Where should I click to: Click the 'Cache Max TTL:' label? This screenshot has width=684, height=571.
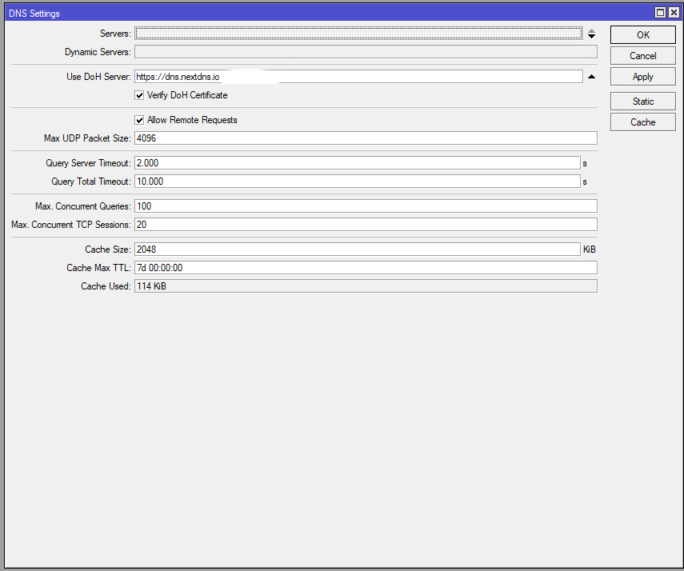pyautogui.click(x=98, y=268)
